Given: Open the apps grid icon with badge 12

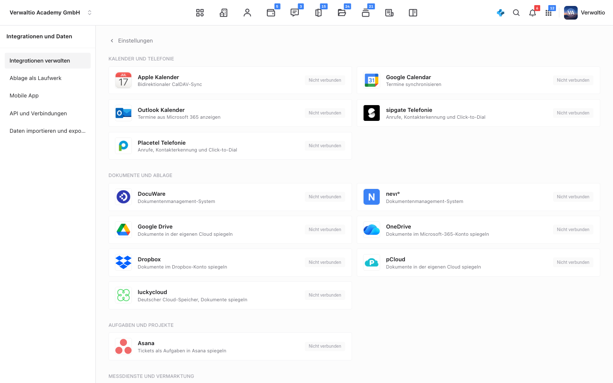Looking at the screenshot, I should (549, 13).
